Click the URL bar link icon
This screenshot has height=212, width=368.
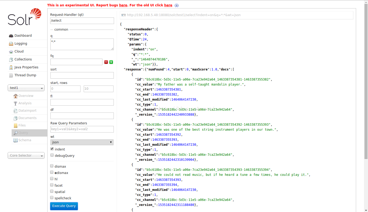tap(123, 15)
